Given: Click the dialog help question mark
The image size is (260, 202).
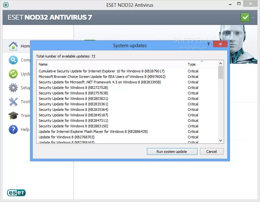Looking at the screenshot, I should pyautogui.click(x=208, y=44).
